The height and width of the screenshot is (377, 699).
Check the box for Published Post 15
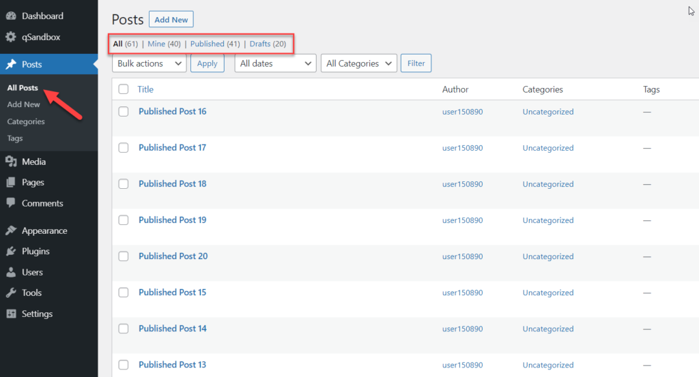(x=124, y=292)
